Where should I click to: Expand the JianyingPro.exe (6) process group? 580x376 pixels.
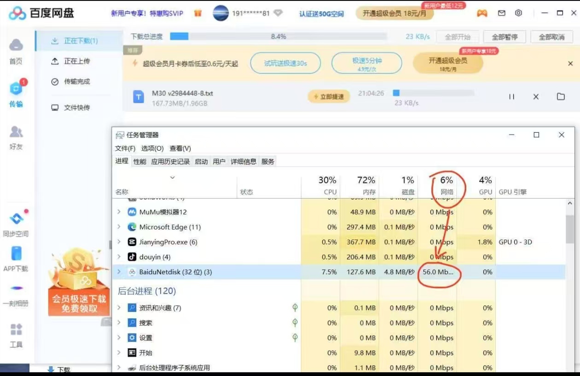pos(119,242)
